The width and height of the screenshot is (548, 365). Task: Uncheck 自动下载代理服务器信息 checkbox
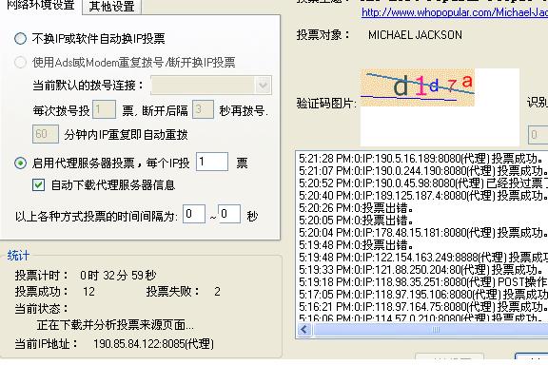[x=38, y=185]
